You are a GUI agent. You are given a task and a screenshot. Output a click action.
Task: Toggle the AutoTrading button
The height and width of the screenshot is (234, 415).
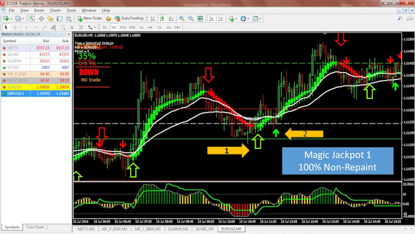click(129, 18)
